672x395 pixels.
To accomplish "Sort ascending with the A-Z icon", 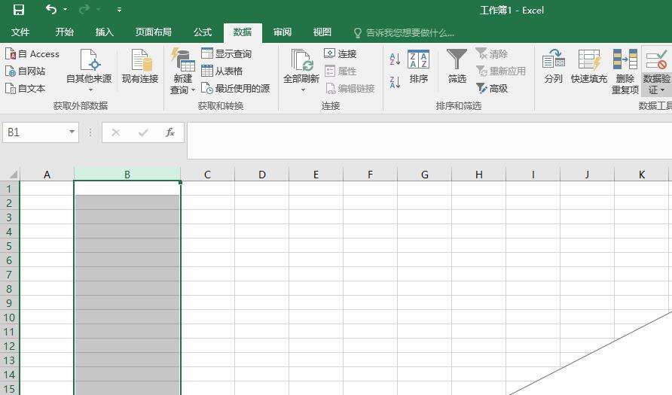I will 395,59.
